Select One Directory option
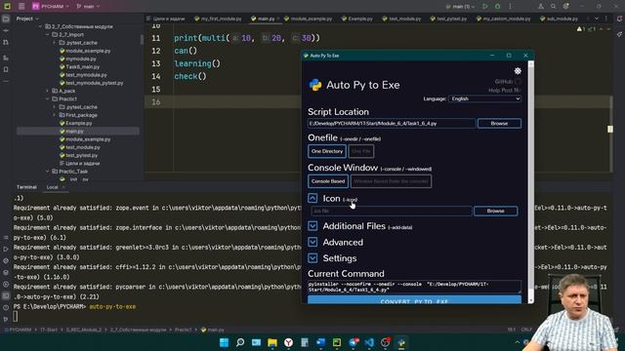 pos(327,151)
